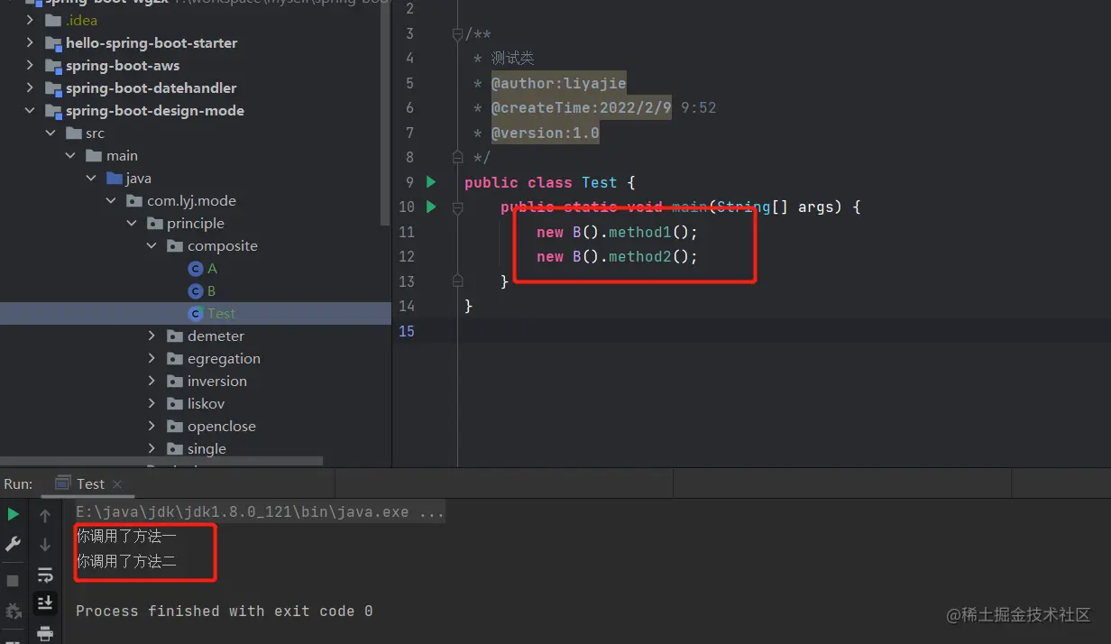Open run configuration wrench icon

click(14, 544)
